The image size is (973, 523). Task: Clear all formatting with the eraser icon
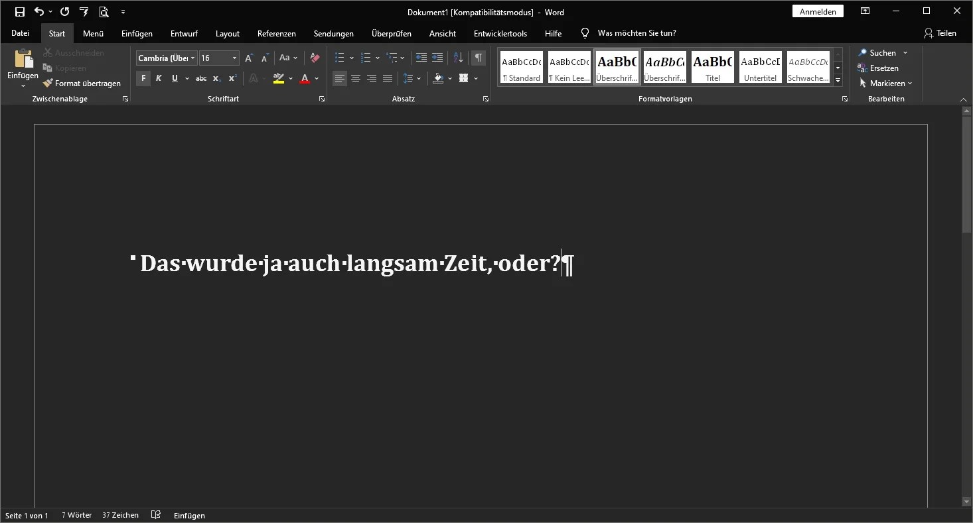[314, 58]
